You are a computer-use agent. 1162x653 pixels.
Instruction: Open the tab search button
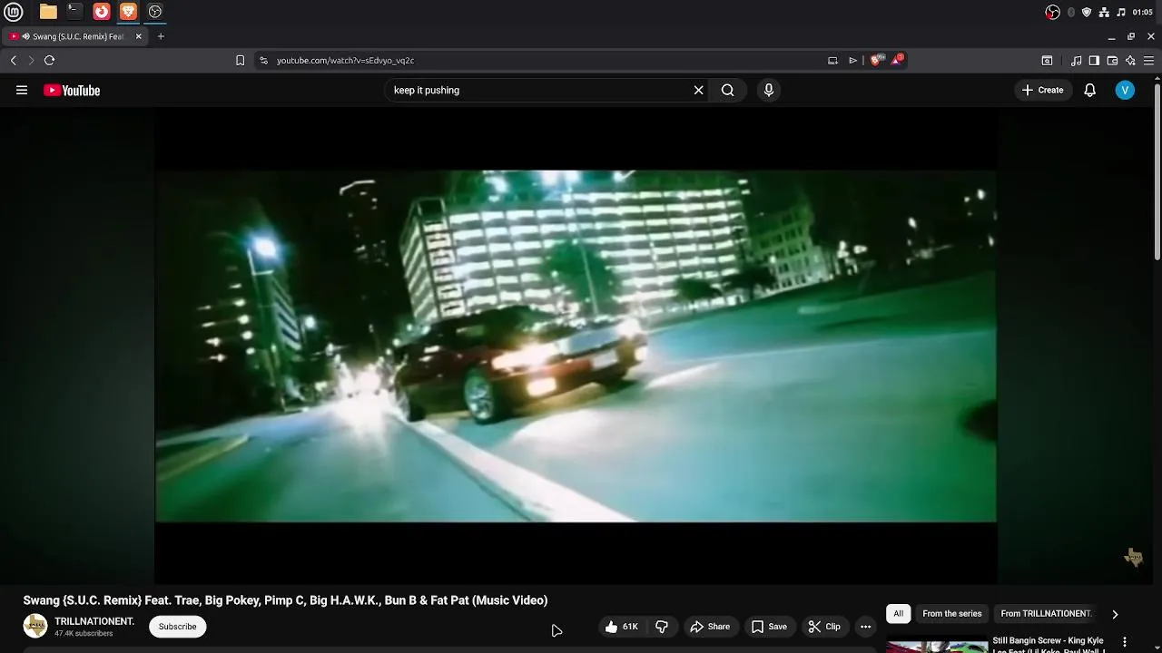click(1047, 61)
